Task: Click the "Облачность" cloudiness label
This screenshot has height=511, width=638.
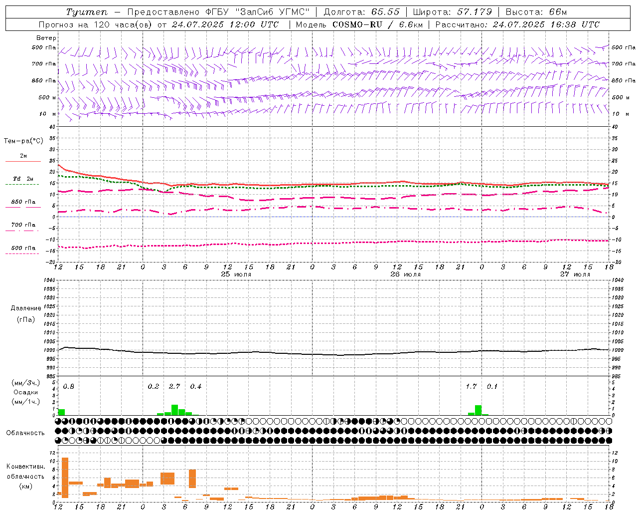Action: coord(25,433)
